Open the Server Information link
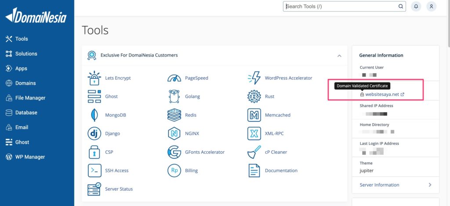This screenshot has height=206, width=450. coord(379,185)
